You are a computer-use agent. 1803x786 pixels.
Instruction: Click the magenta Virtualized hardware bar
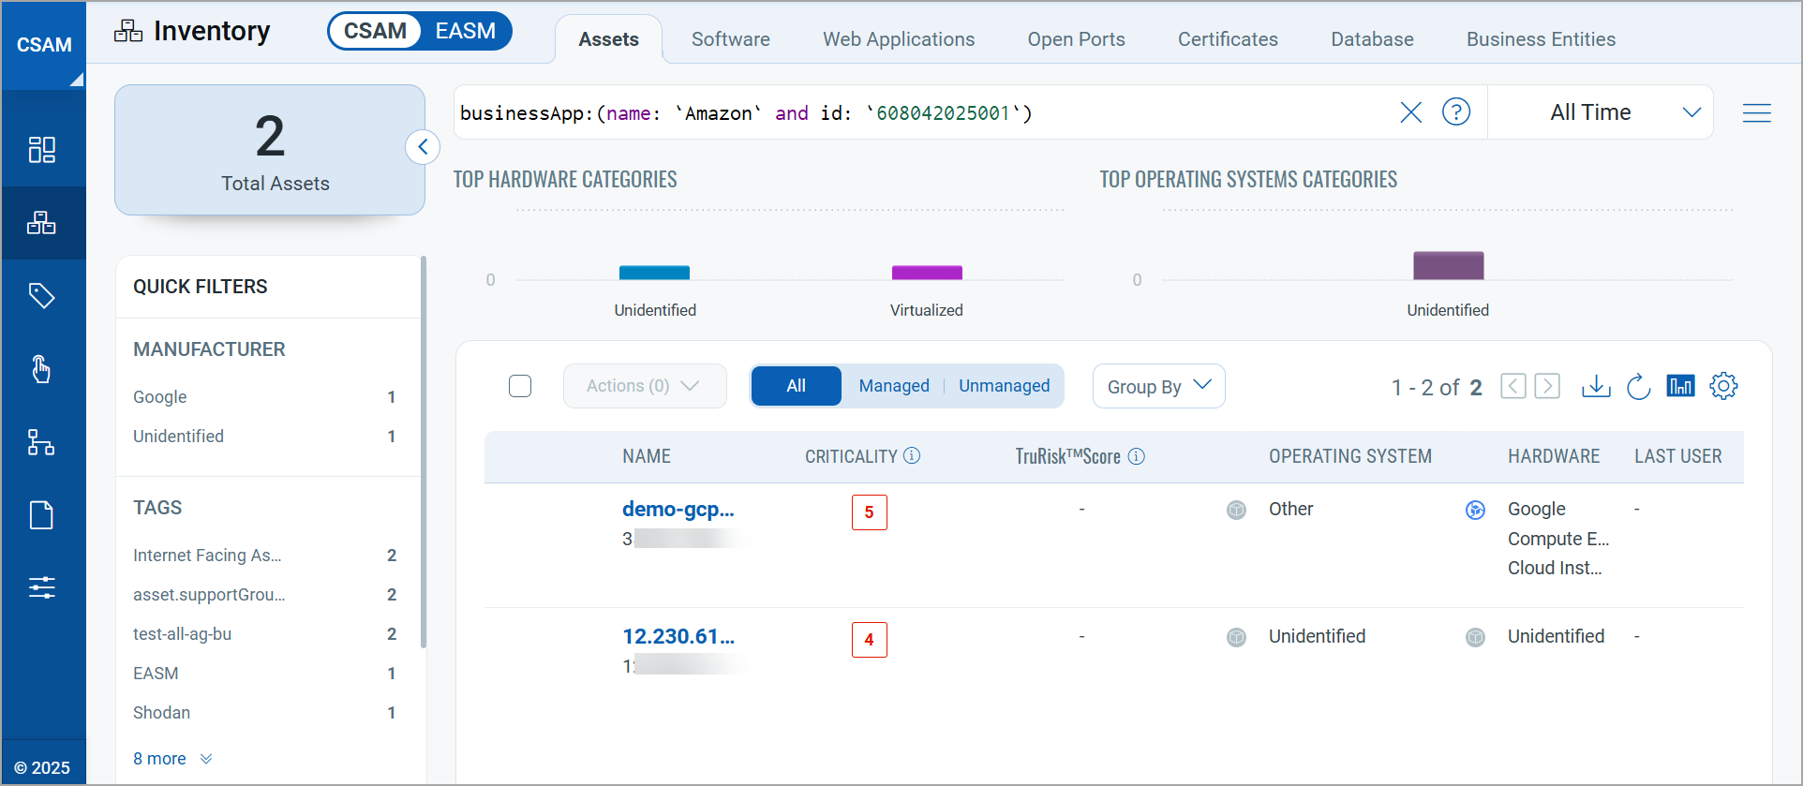(927, 273)
